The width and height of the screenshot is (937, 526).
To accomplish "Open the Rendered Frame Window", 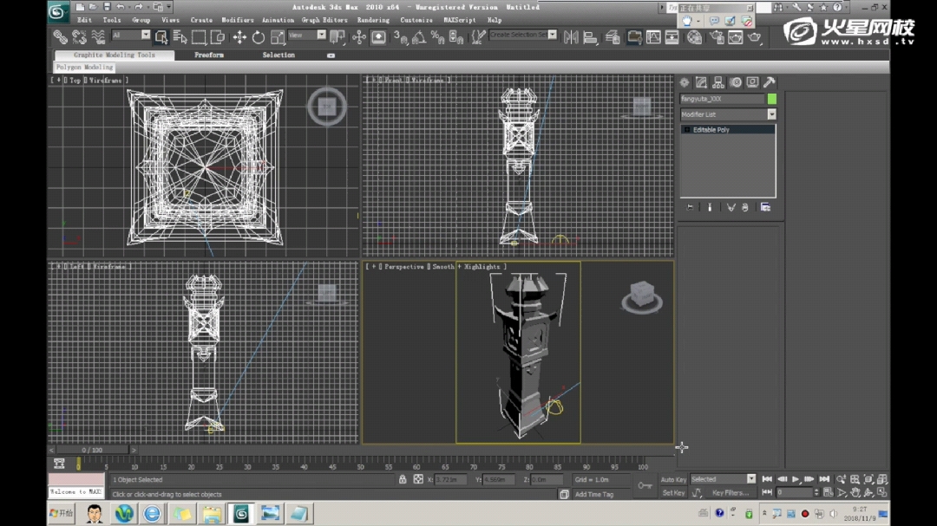I will (x=736, y=37).
